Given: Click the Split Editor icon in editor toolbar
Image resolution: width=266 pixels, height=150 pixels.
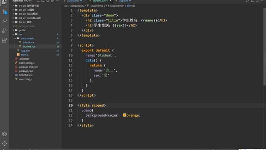Looking at the screenshot, I should (257, 1).
